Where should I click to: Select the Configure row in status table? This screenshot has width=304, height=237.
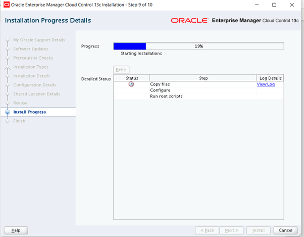[160, 90]
